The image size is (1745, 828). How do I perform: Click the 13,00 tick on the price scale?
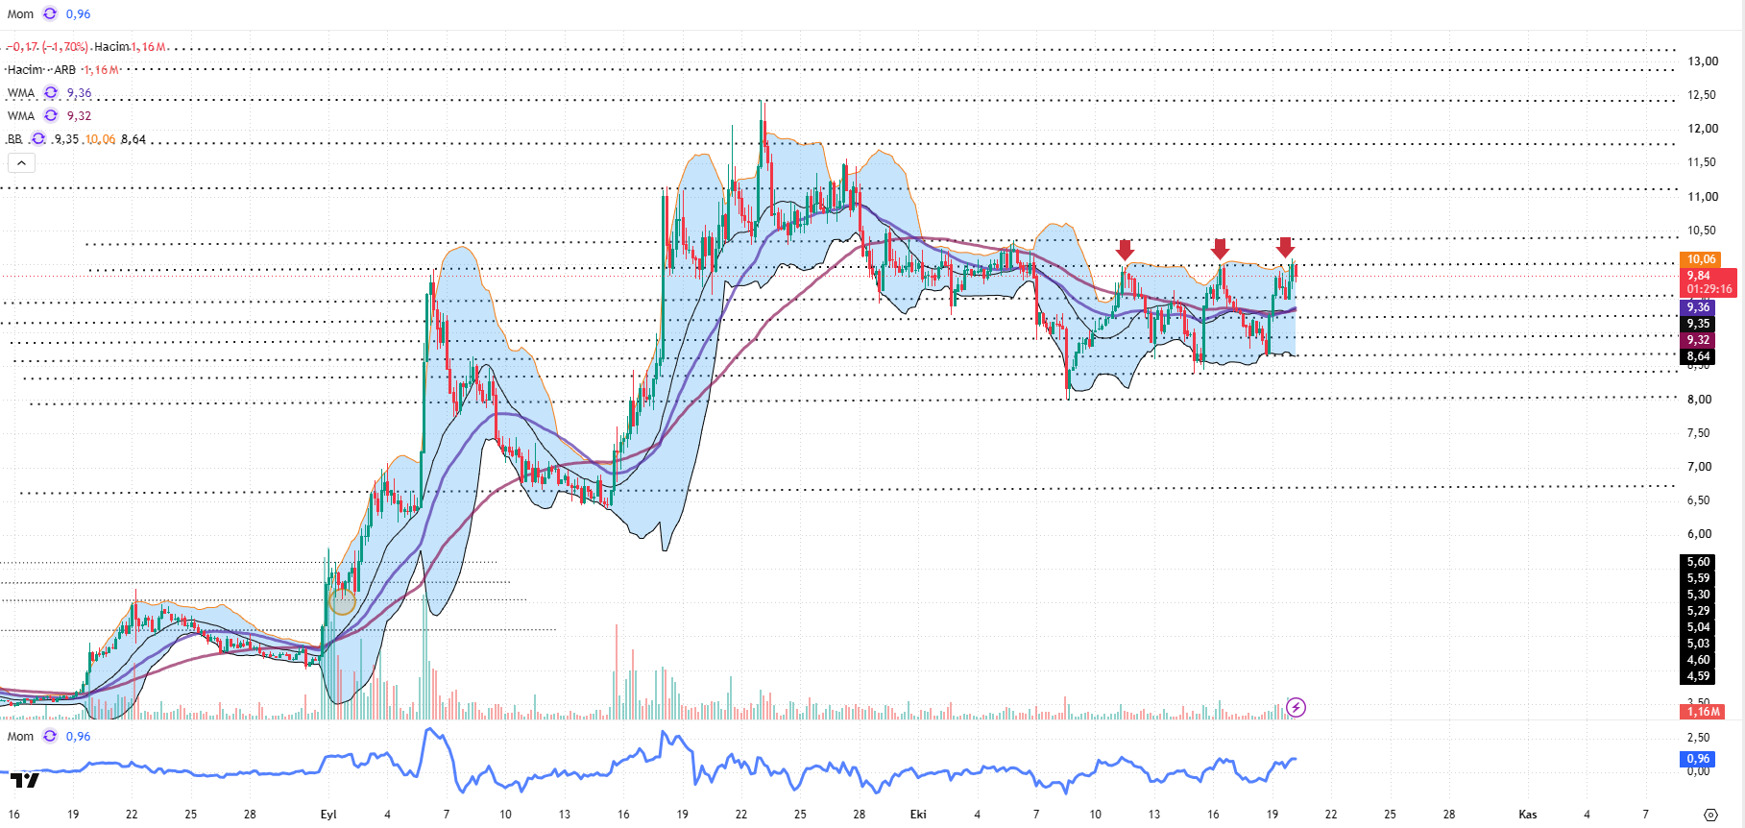pos(1703,61)
